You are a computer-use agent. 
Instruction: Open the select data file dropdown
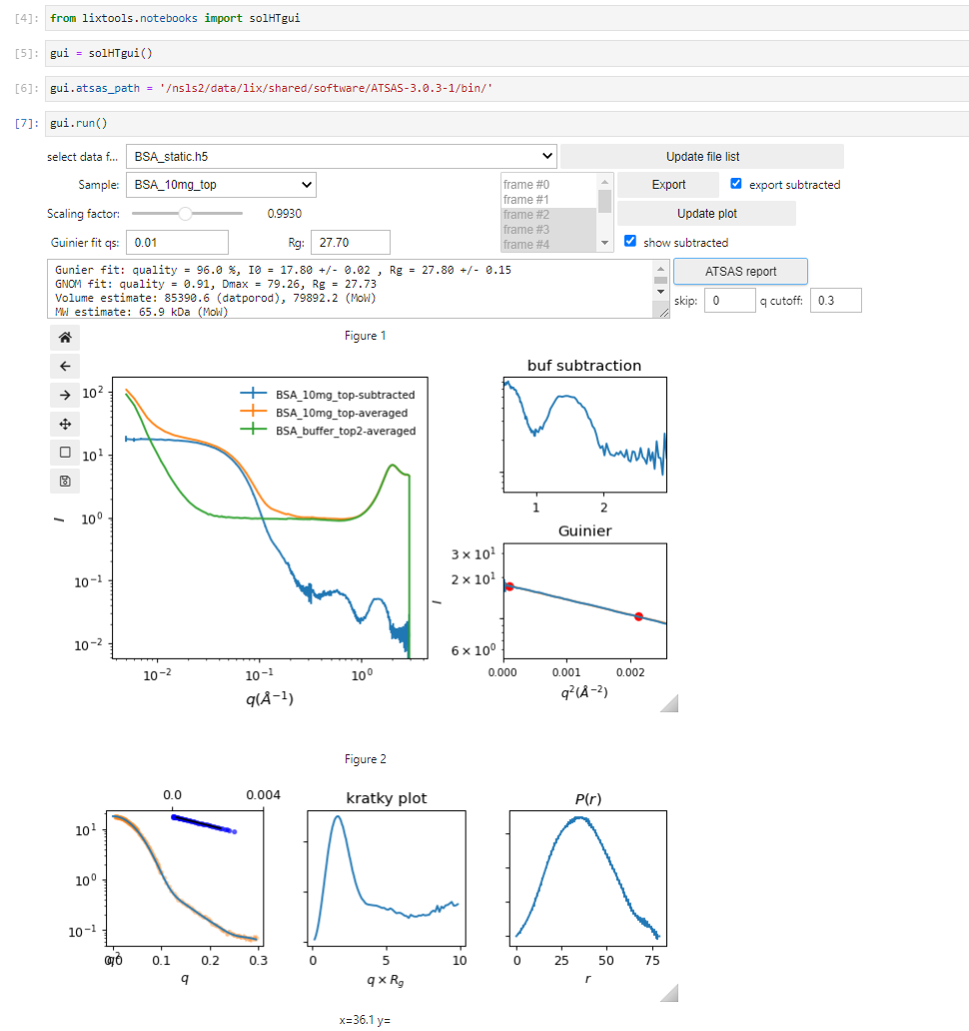tap(342, 157)
